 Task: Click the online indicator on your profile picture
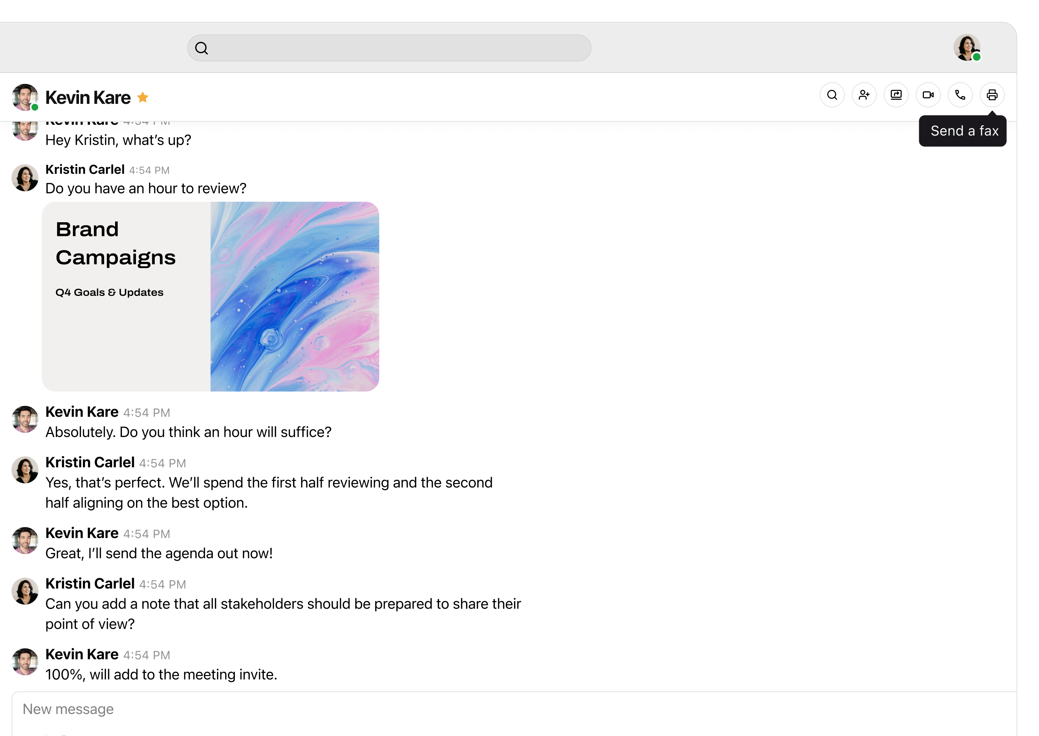[977, 57]
